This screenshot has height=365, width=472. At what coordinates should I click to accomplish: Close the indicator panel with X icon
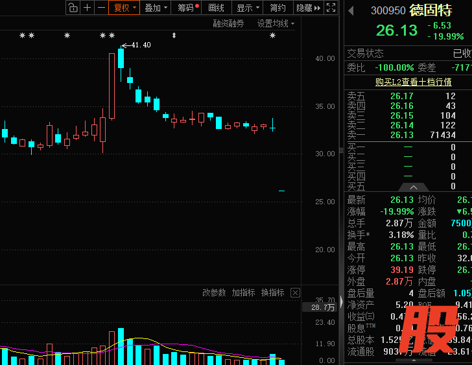point(295,293)
